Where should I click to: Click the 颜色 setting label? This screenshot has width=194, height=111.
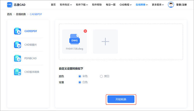(x=61, y=76)
